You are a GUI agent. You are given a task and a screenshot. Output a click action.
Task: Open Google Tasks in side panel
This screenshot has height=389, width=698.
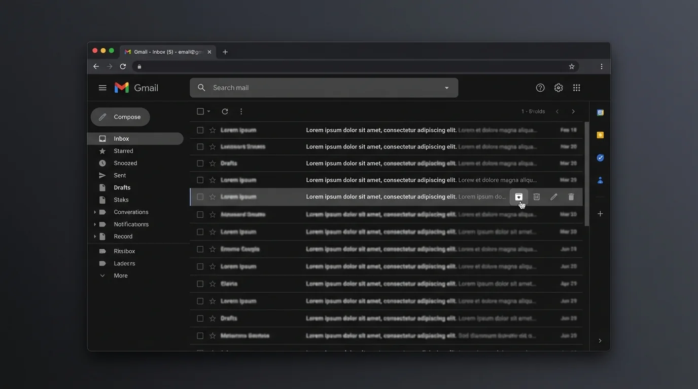pos(600,158)
